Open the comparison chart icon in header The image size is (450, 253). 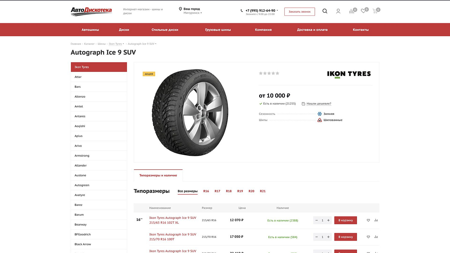tap(352, 11)
